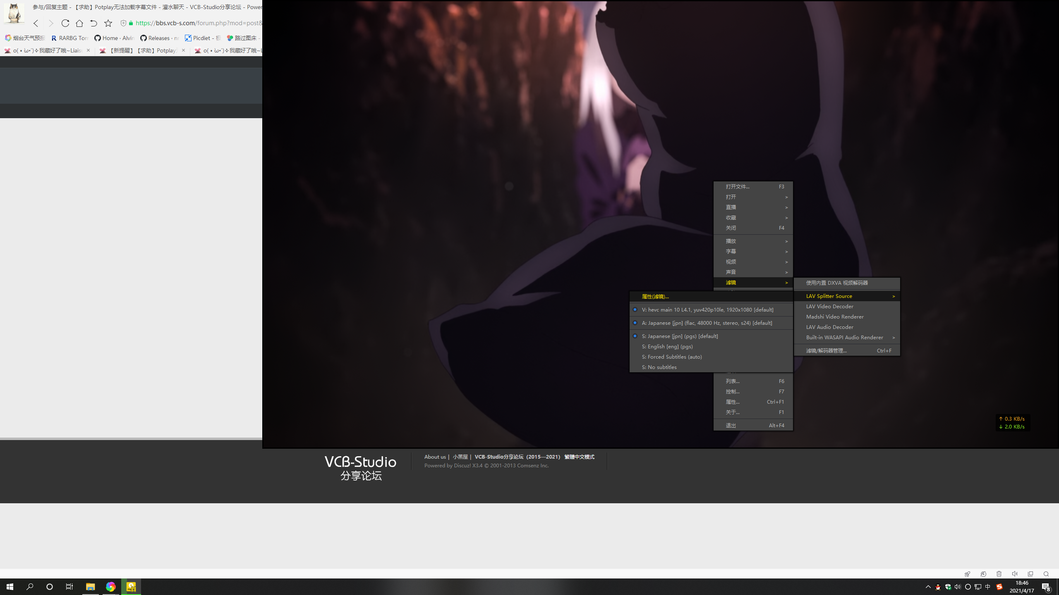Reload the forum page
The image size is (1059, 595).
coord(65,23)
